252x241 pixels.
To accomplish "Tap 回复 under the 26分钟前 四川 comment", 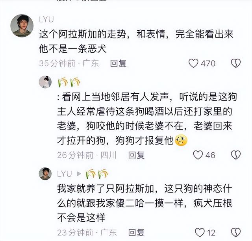I will [x=137, y=155].
